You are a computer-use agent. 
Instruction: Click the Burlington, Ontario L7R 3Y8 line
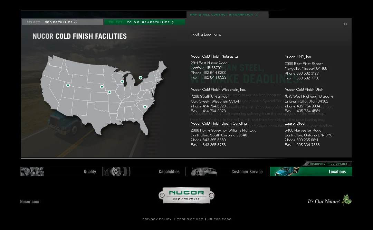tap(308, 135)
